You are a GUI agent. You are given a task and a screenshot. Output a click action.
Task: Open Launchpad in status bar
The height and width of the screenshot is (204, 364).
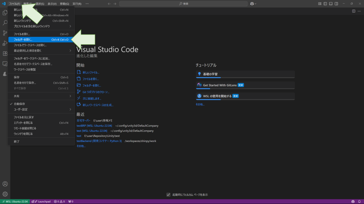pos(41,202)
